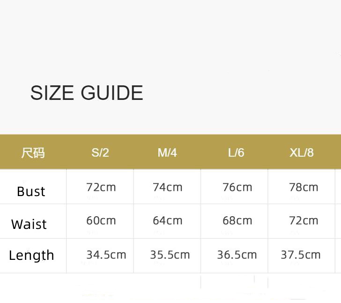Click the 34.5cm length cell

(x=106, y=255)
